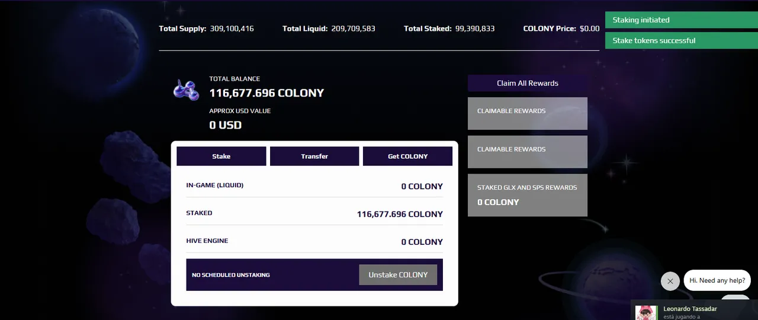Click the Unstake COLONY button
Viewport: 758px width, 320px height.
click(398, 275)
